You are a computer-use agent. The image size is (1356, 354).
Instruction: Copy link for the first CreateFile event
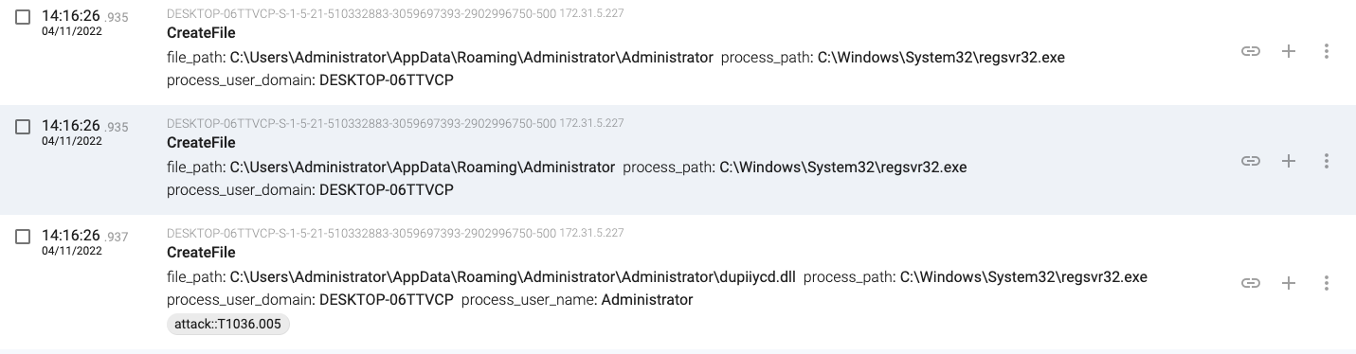tap(1251, 51)
